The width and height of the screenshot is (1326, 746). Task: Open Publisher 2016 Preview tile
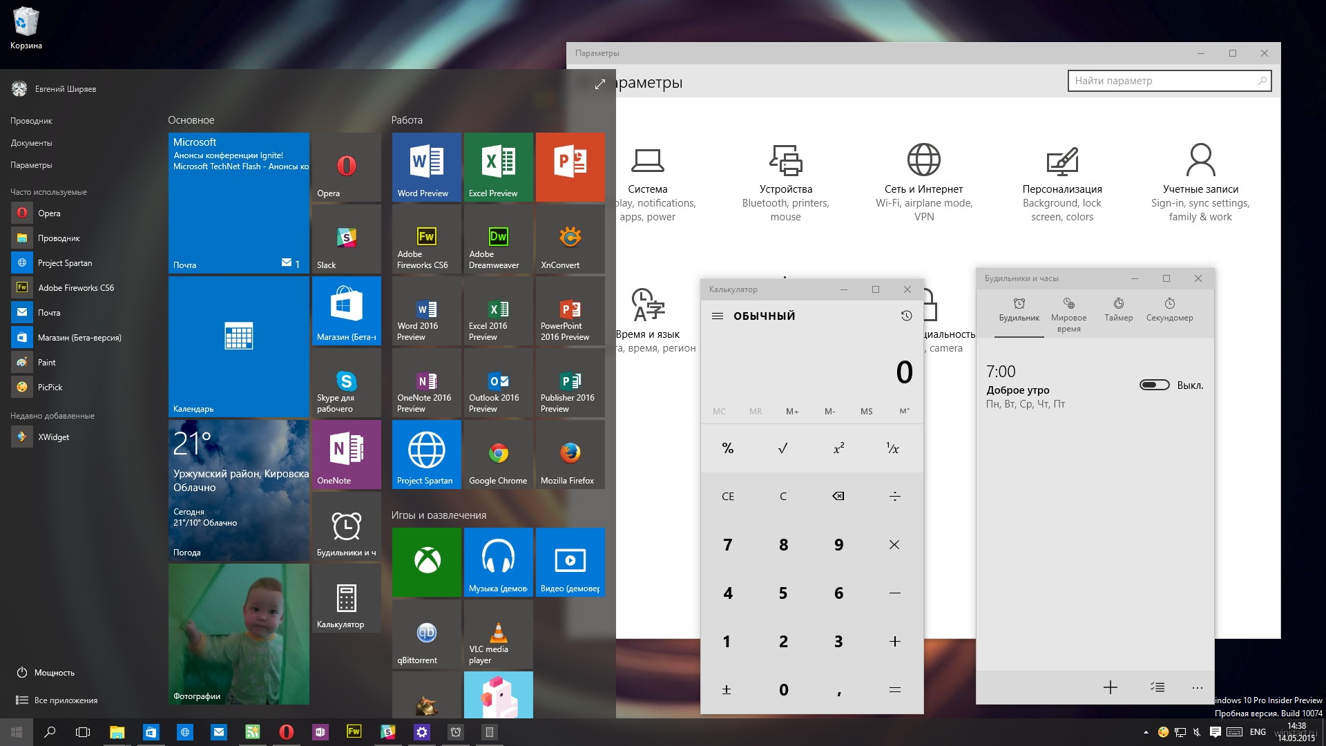[x=570, y=383]
